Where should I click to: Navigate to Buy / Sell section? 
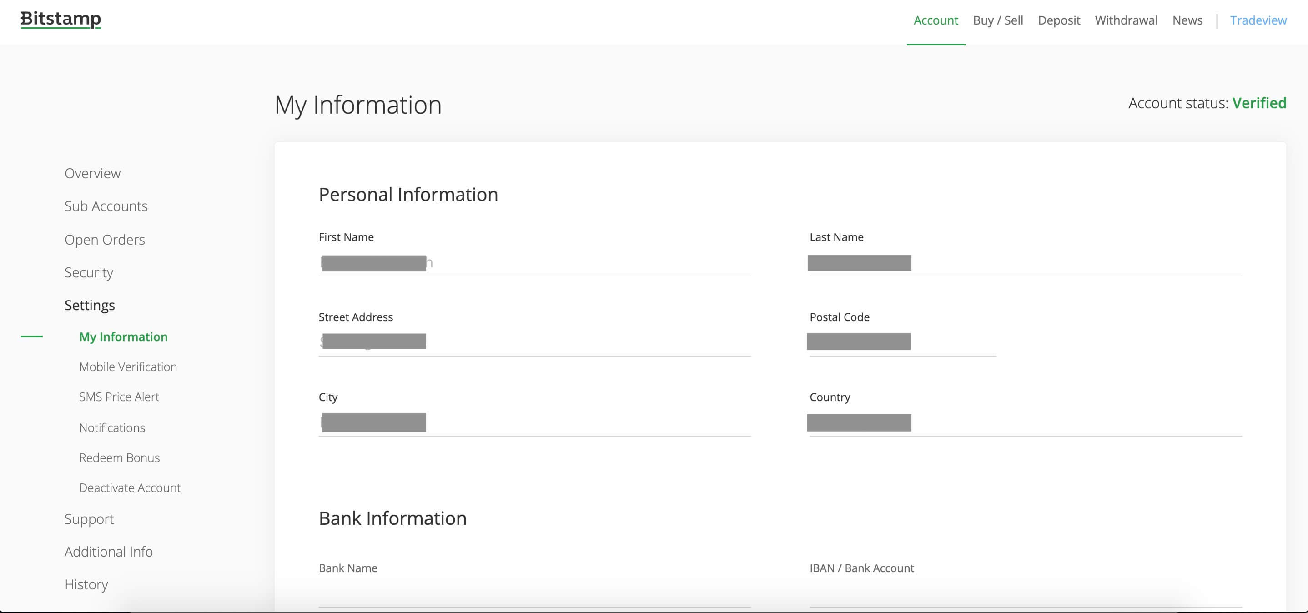(x=998, y=21)
